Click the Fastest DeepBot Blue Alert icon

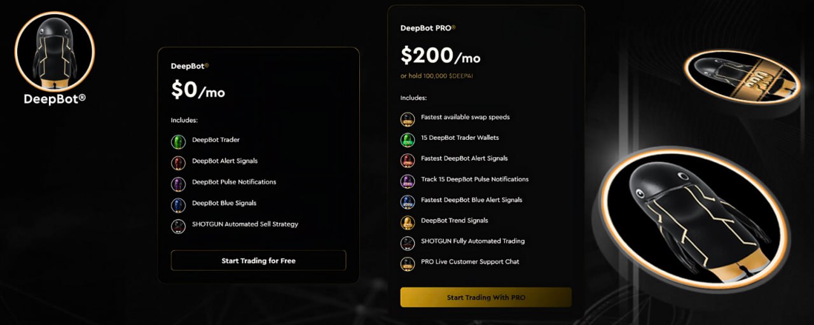point(408,202)
